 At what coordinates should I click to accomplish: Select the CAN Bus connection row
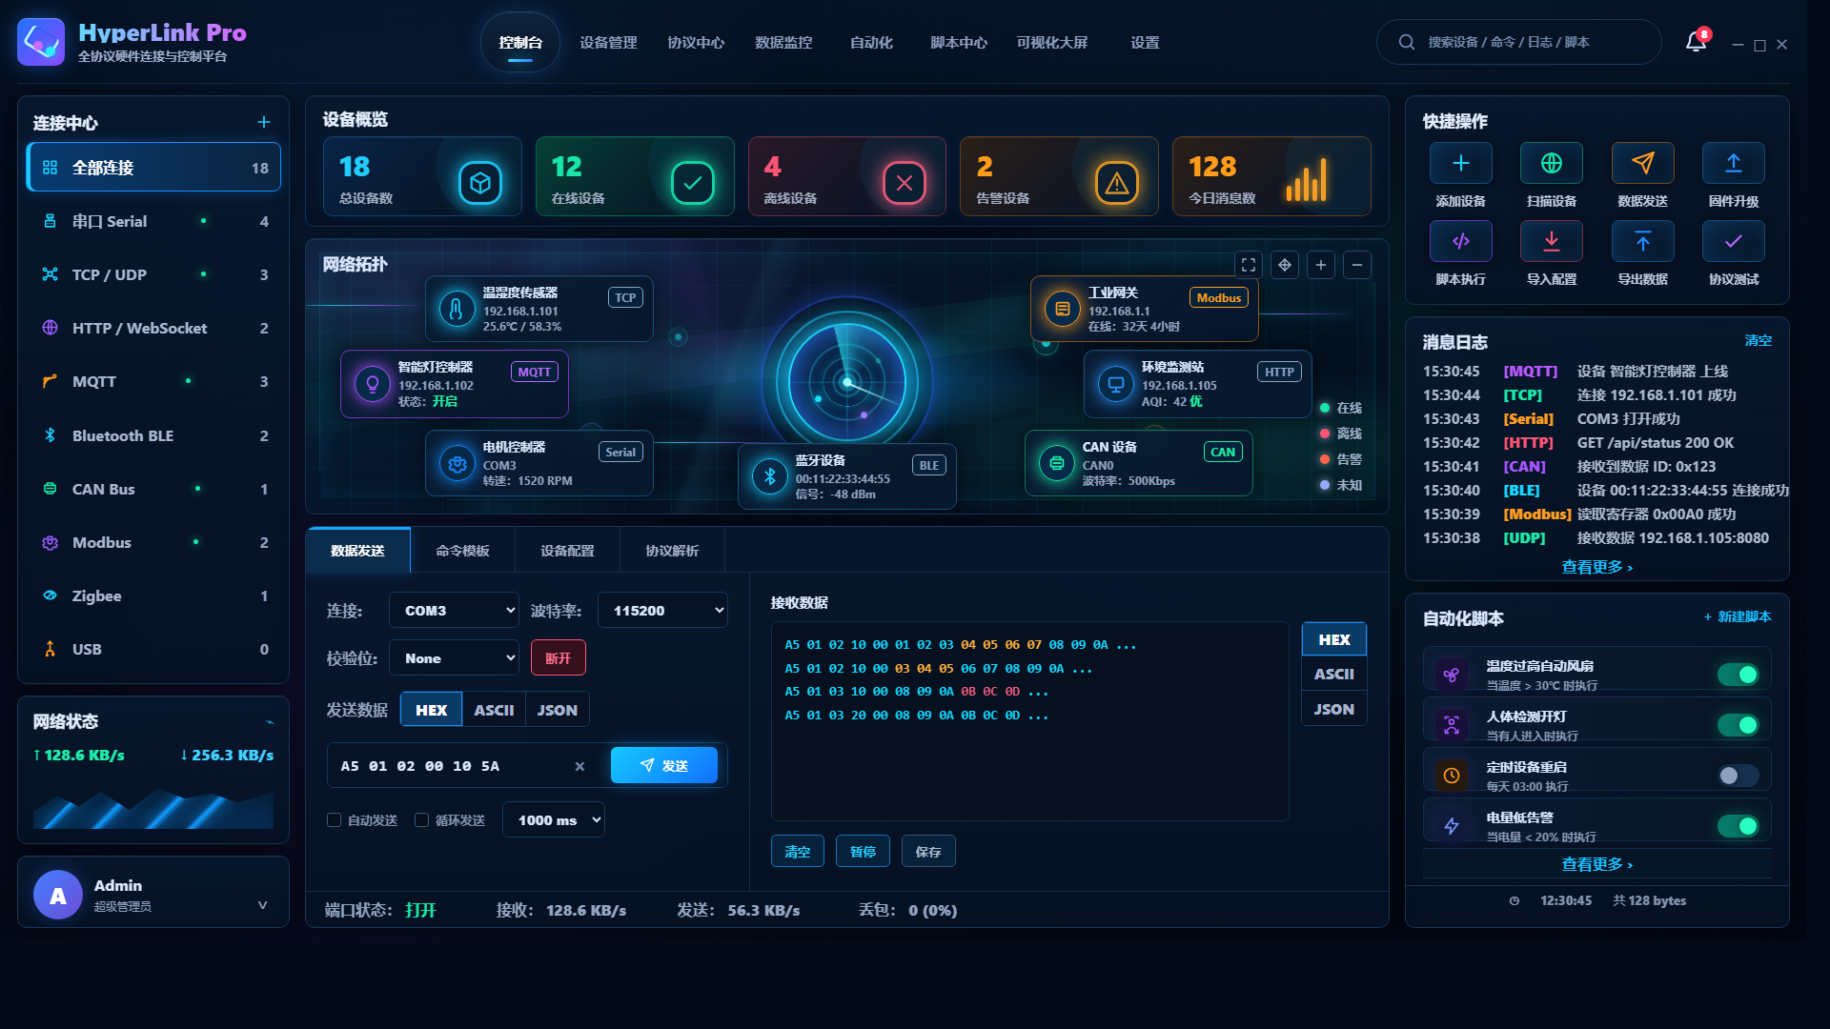click(x=153, y=489)
